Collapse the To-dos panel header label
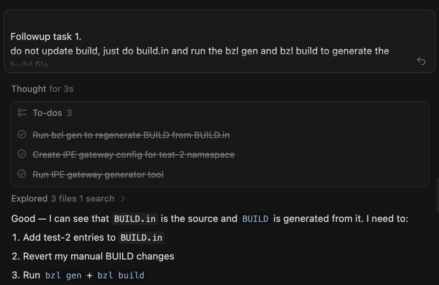The height and width of the screenshot is (285, 439). [x=47, y=113]
